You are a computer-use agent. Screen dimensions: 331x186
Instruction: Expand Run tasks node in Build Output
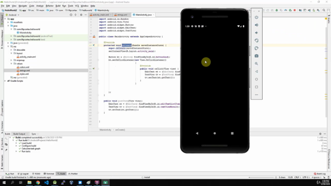coord(16,151)
